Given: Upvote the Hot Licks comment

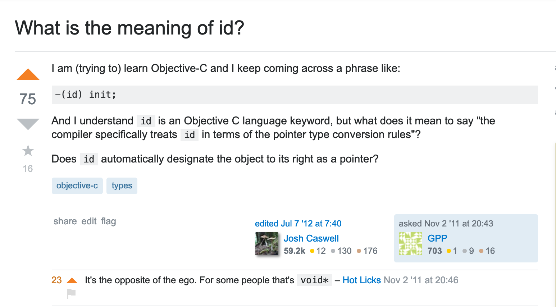Looking at the screenshot, I should point(72,280).
